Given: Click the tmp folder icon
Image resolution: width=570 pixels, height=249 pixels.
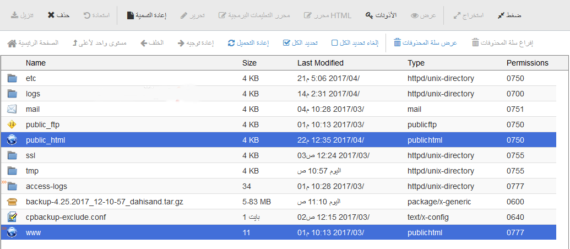Looking at the screenshot, I should (12, 170).
